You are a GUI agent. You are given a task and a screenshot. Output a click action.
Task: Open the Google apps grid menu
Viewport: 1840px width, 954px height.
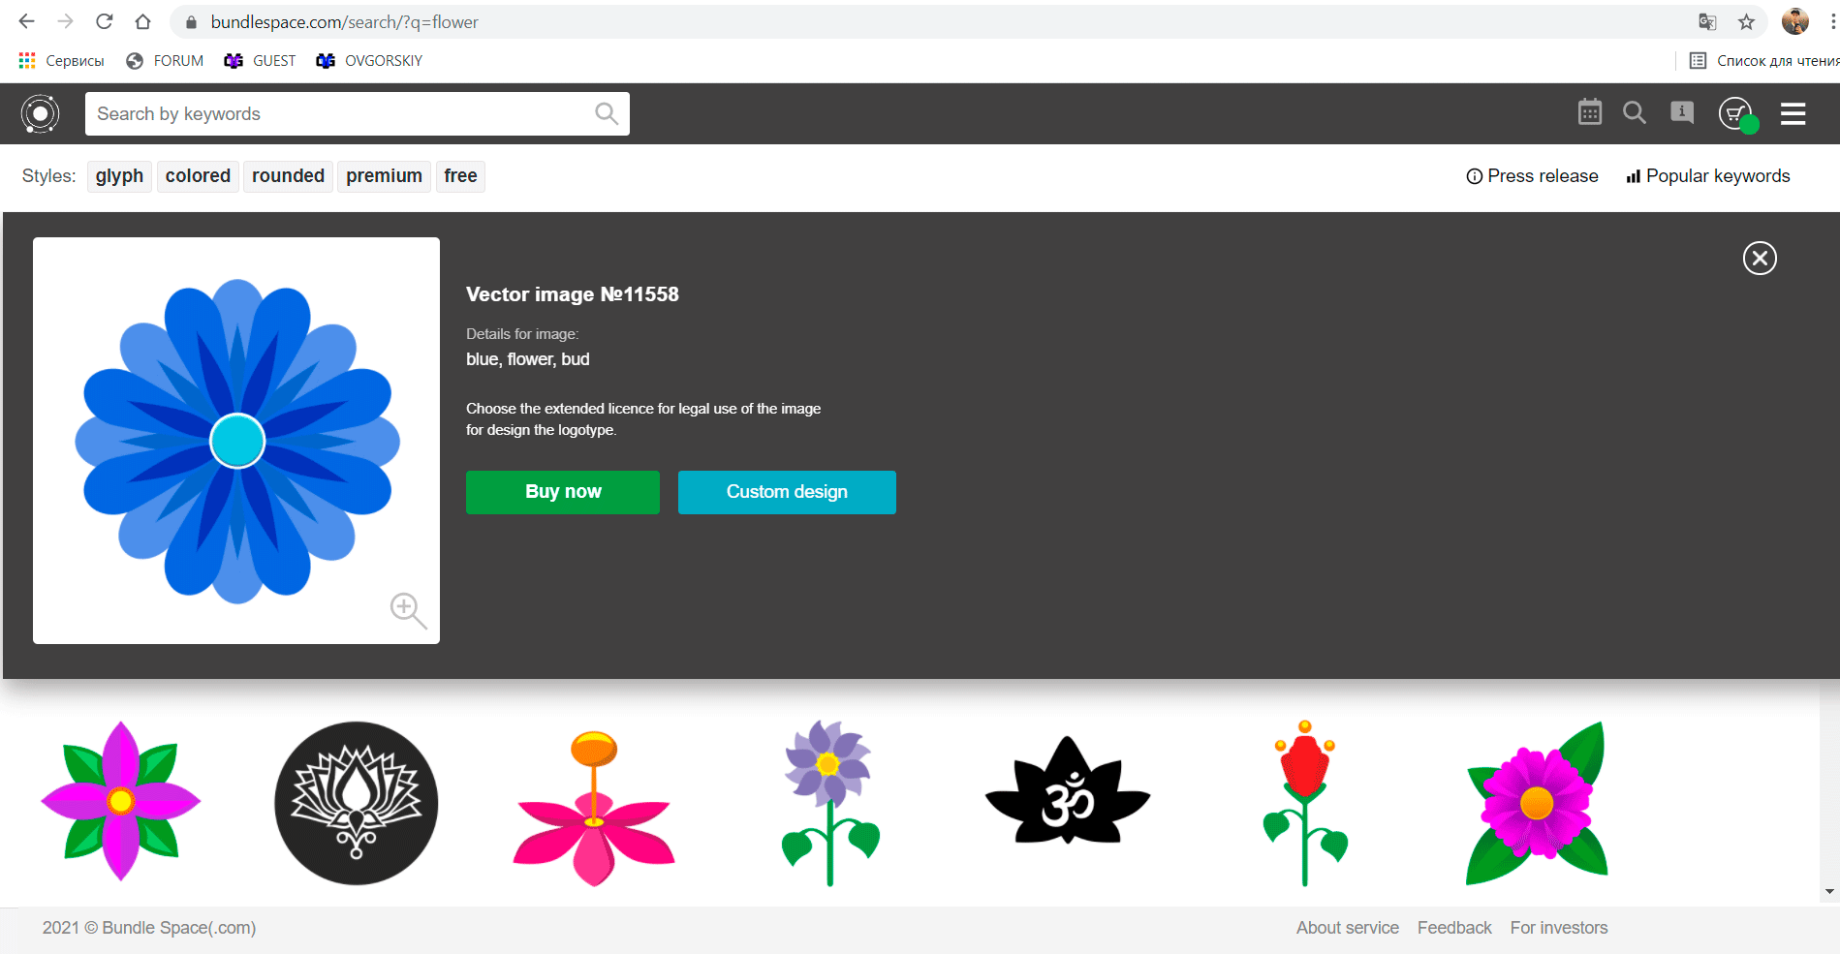coord(26,60)
